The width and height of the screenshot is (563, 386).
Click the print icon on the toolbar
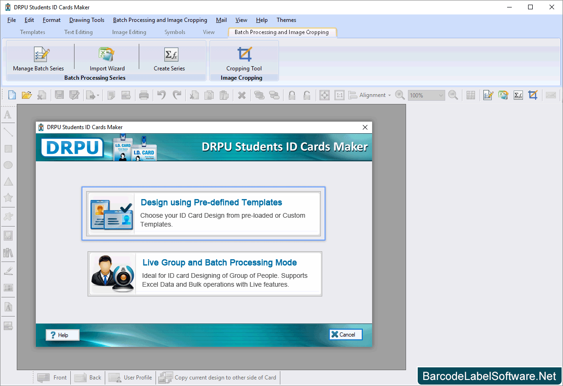coord(143,95)
